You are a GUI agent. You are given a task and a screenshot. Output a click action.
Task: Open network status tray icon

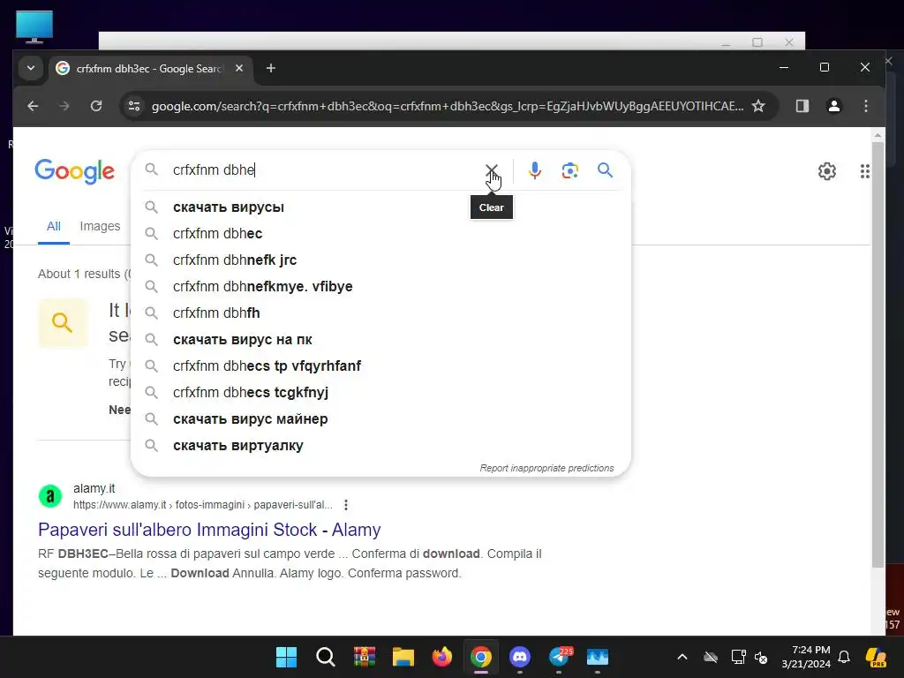(x=739, y=657)
